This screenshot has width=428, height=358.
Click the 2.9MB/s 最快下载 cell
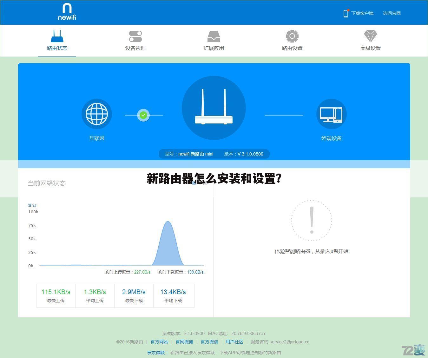point(134,295)
